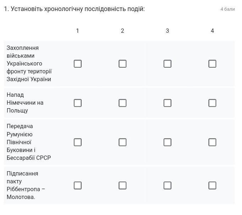The height and width of the screenshot is (215, 242).
Task: Check column 3 for Передача Румунією row
Action: click(x=167, y=142)
